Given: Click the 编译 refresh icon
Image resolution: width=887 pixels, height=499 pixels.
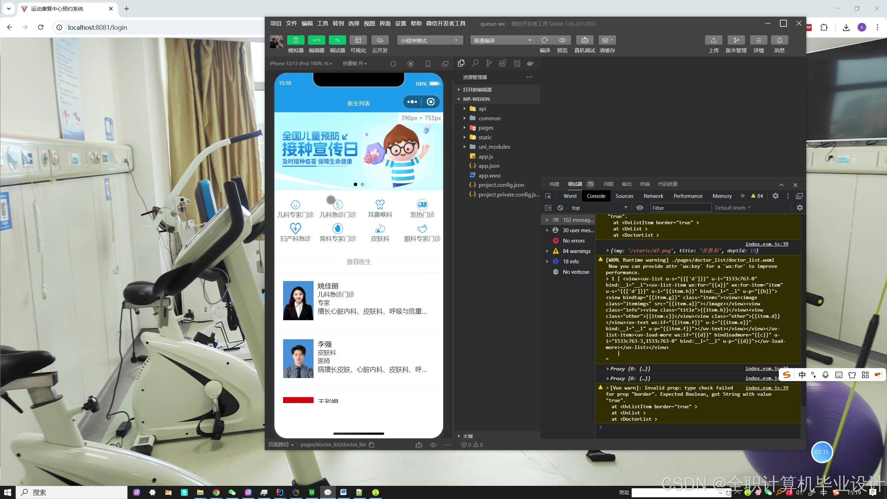Looking at the screenshot, I should coord(545,40).
